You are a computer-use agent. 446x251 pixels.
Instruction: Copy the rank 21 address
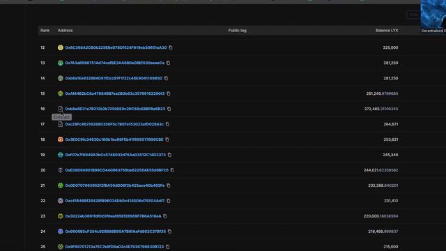point(169,185)
